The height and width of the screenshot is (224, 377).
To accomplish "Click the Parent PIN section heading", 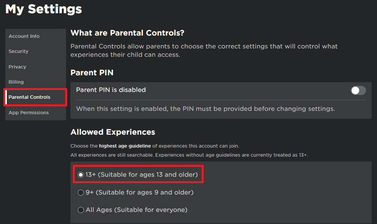I will (x=92, y=72).
